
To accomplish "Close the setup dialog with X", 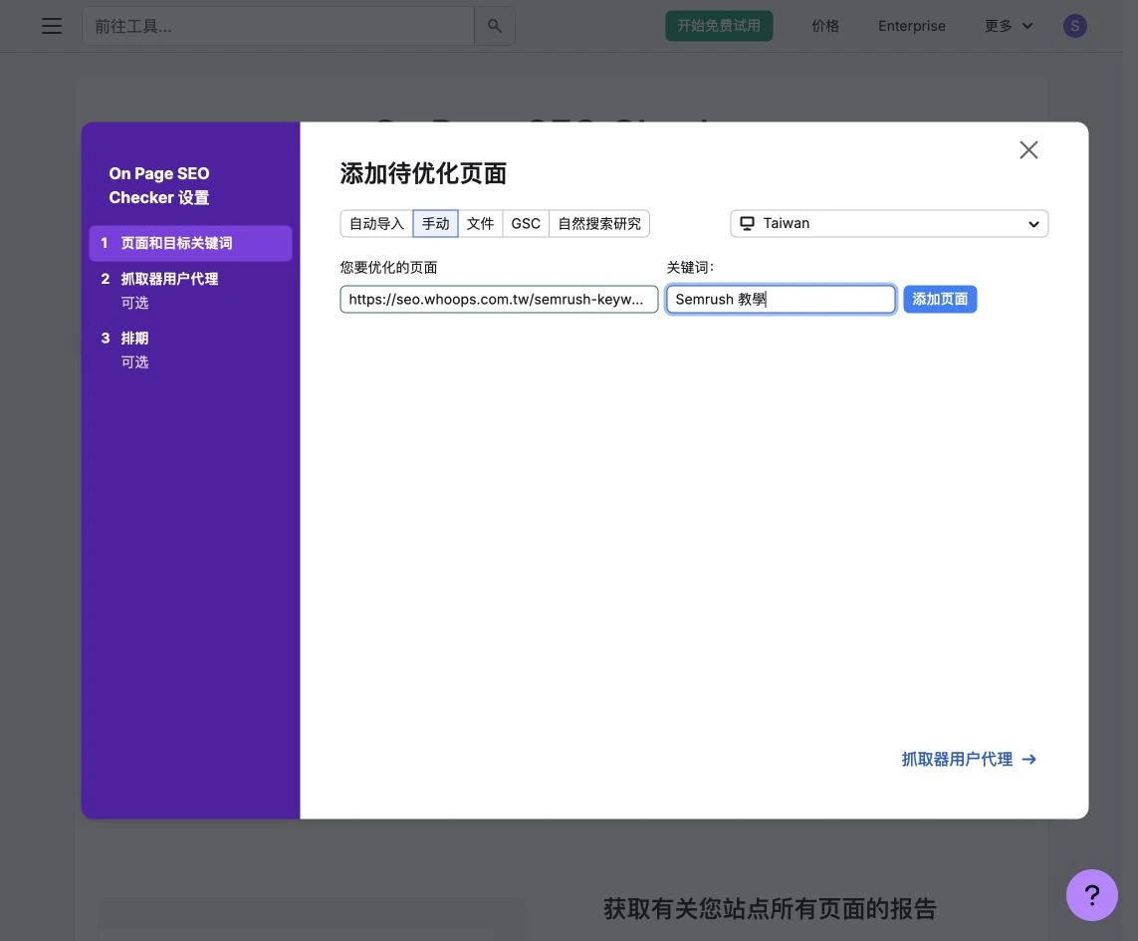I will click(1028, 149).
